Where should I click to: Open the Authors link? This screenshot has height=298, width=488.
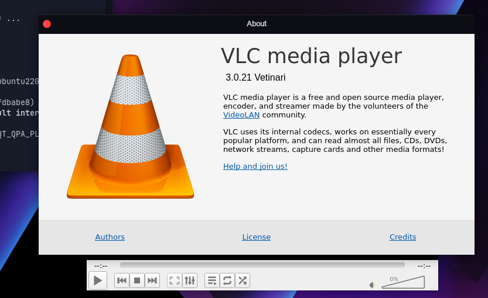coord(110,237)
